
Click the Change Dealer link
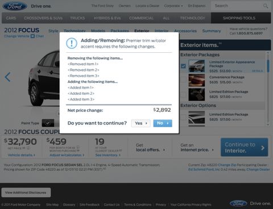coord(258,169)
